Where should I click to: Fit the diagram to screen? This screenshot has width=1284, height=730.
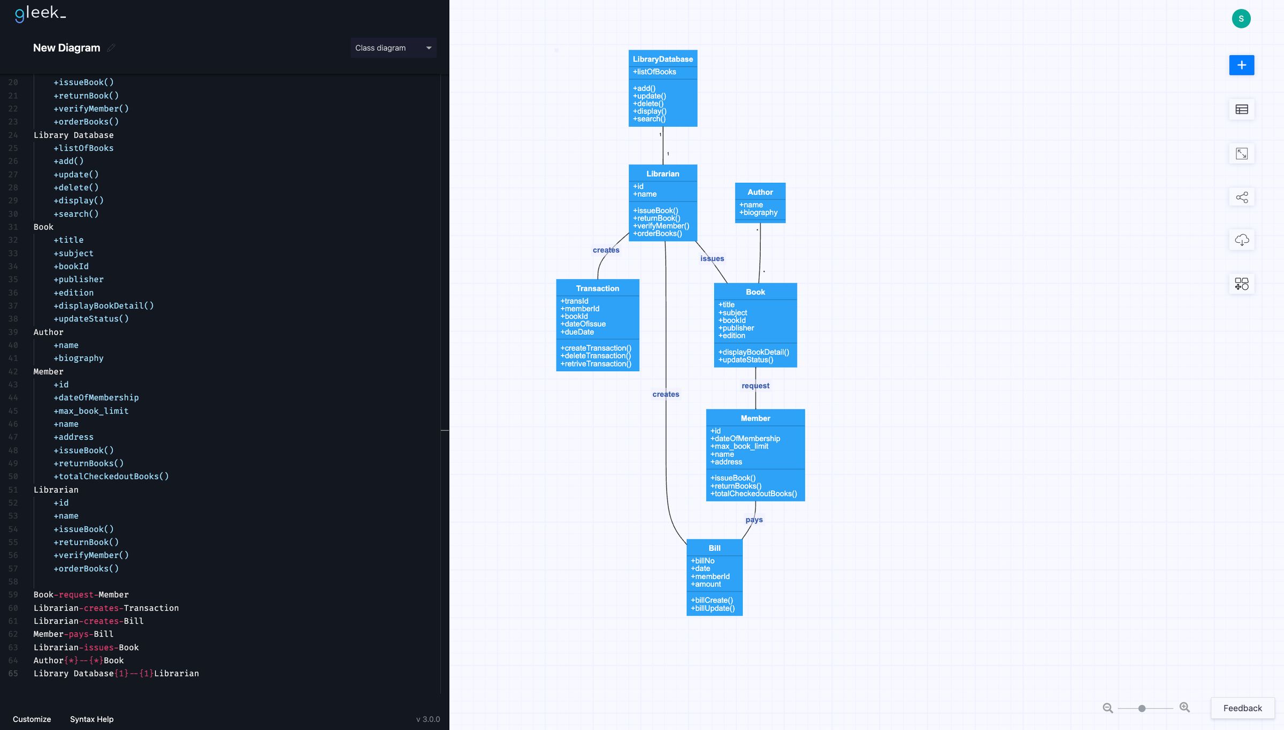click(x=1241, y=153)
